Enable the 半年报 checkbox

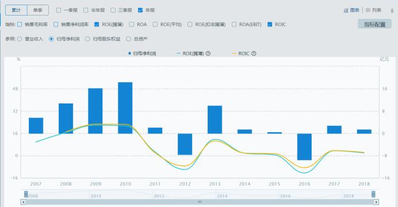[86, 10]
